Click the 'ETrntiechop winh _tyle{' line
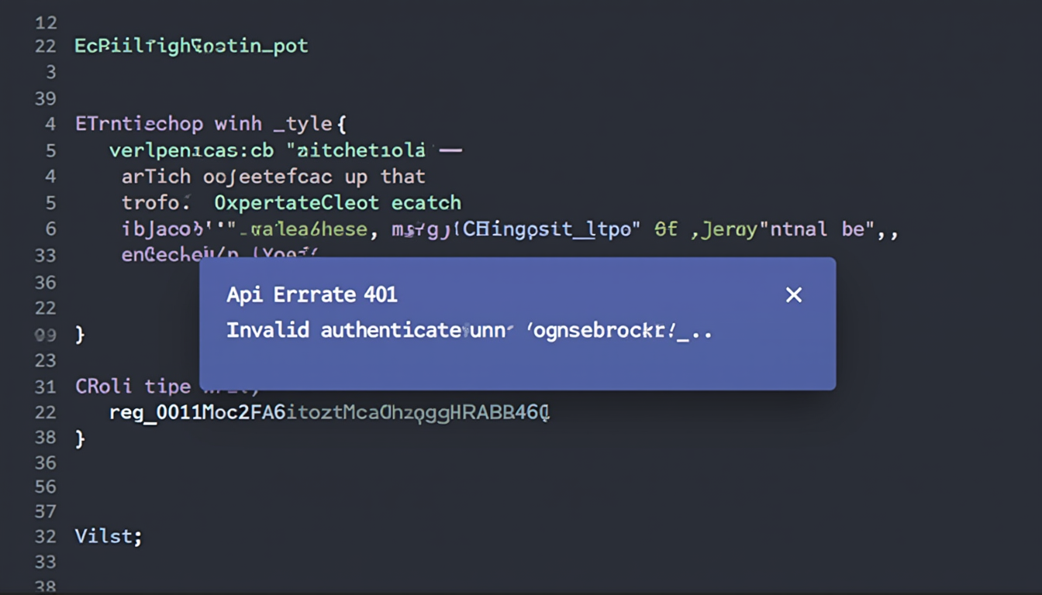Viewport: 1042px width, 595px height. (210, 124)
